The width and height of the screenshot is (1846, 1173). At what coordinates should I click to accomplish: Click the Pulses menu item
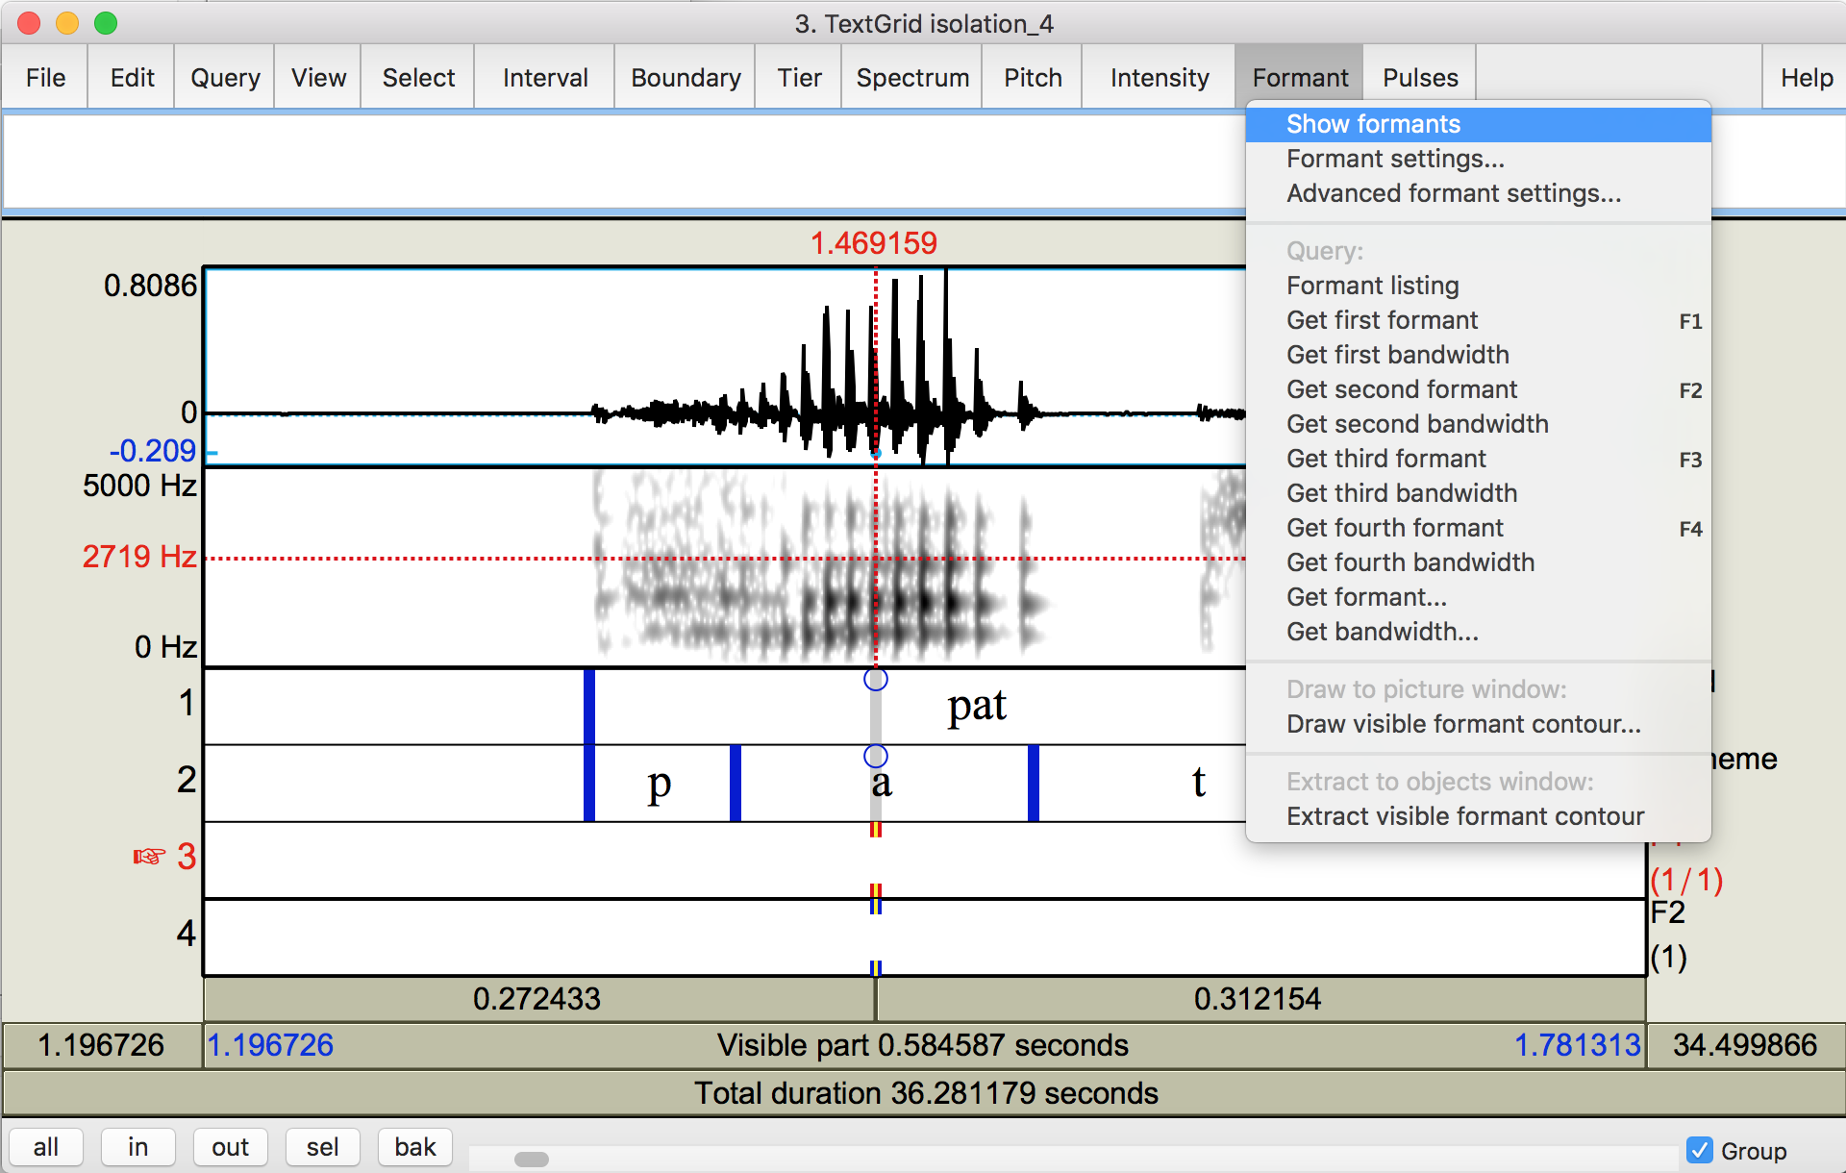pyautogui.click(x=1419, y=77)
